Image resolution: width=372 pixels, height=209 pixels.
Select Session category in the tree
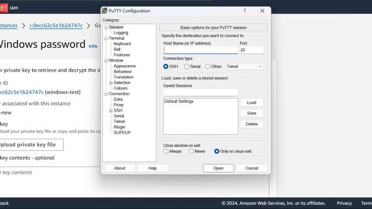pos(116,27)
